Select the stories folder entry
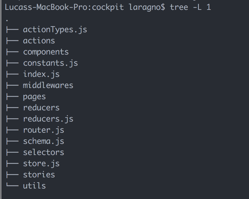The image size is (249, 199). point(39,175)
